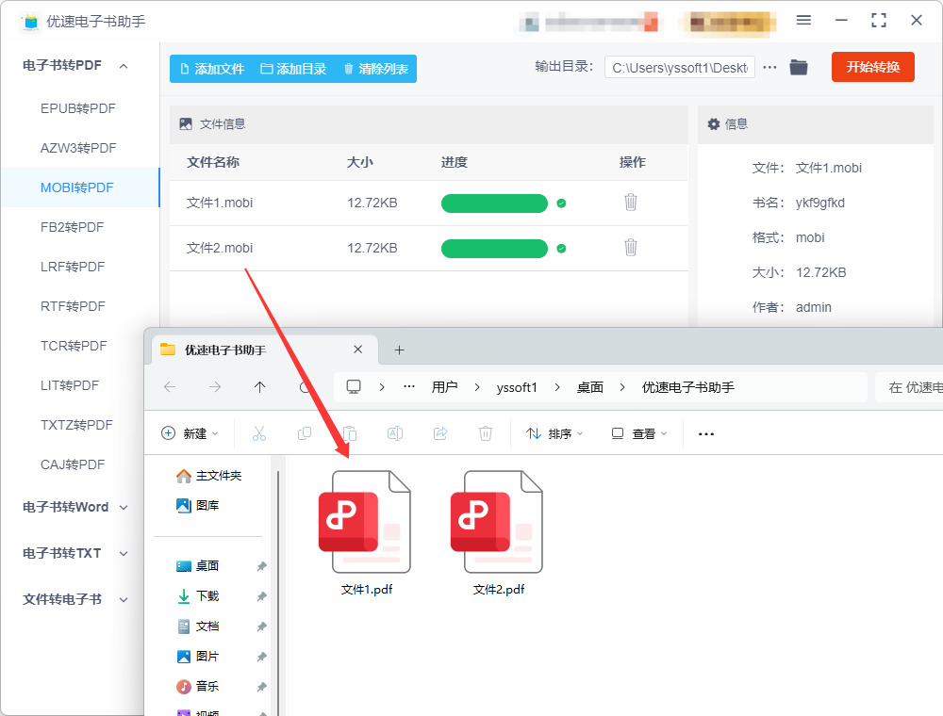This screenshot has height=716, width=943.
Task: Delete the 文件1.mobi row via trash icon
Action: 630,203
